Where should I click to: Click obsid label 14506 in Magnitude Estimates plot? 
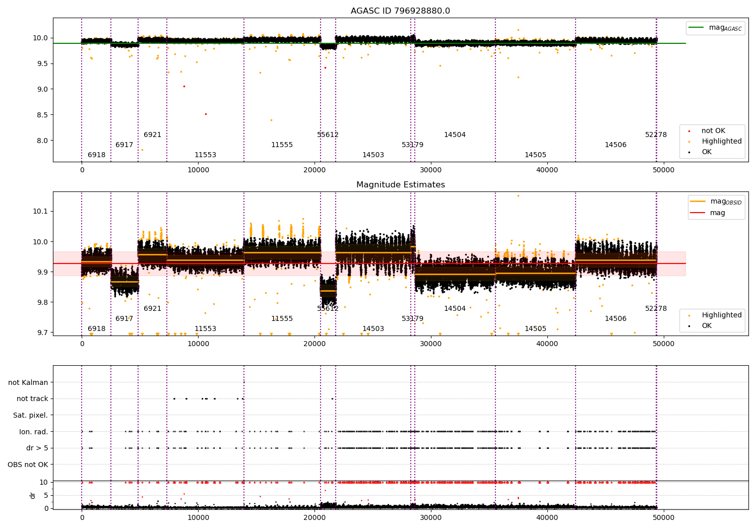[x=616, y=319]
